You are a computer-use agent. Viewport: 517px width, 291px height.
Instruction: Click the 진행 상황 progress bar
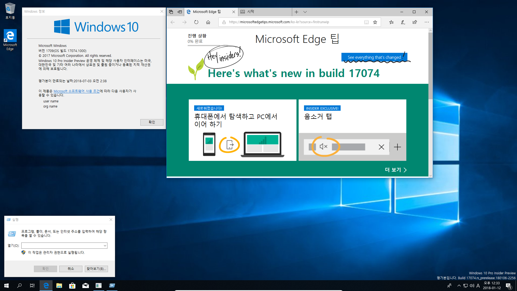204,46
